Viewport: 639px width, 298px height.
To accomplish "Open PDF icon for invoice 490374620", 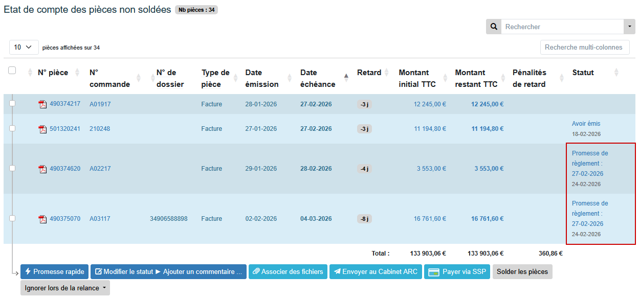I will click(42, 169).
